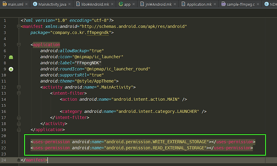Close the sample-ffmpeg.c tab
The height and width of the screenshot is (166, 277).
pyautogui.click(x=258, y=4)
